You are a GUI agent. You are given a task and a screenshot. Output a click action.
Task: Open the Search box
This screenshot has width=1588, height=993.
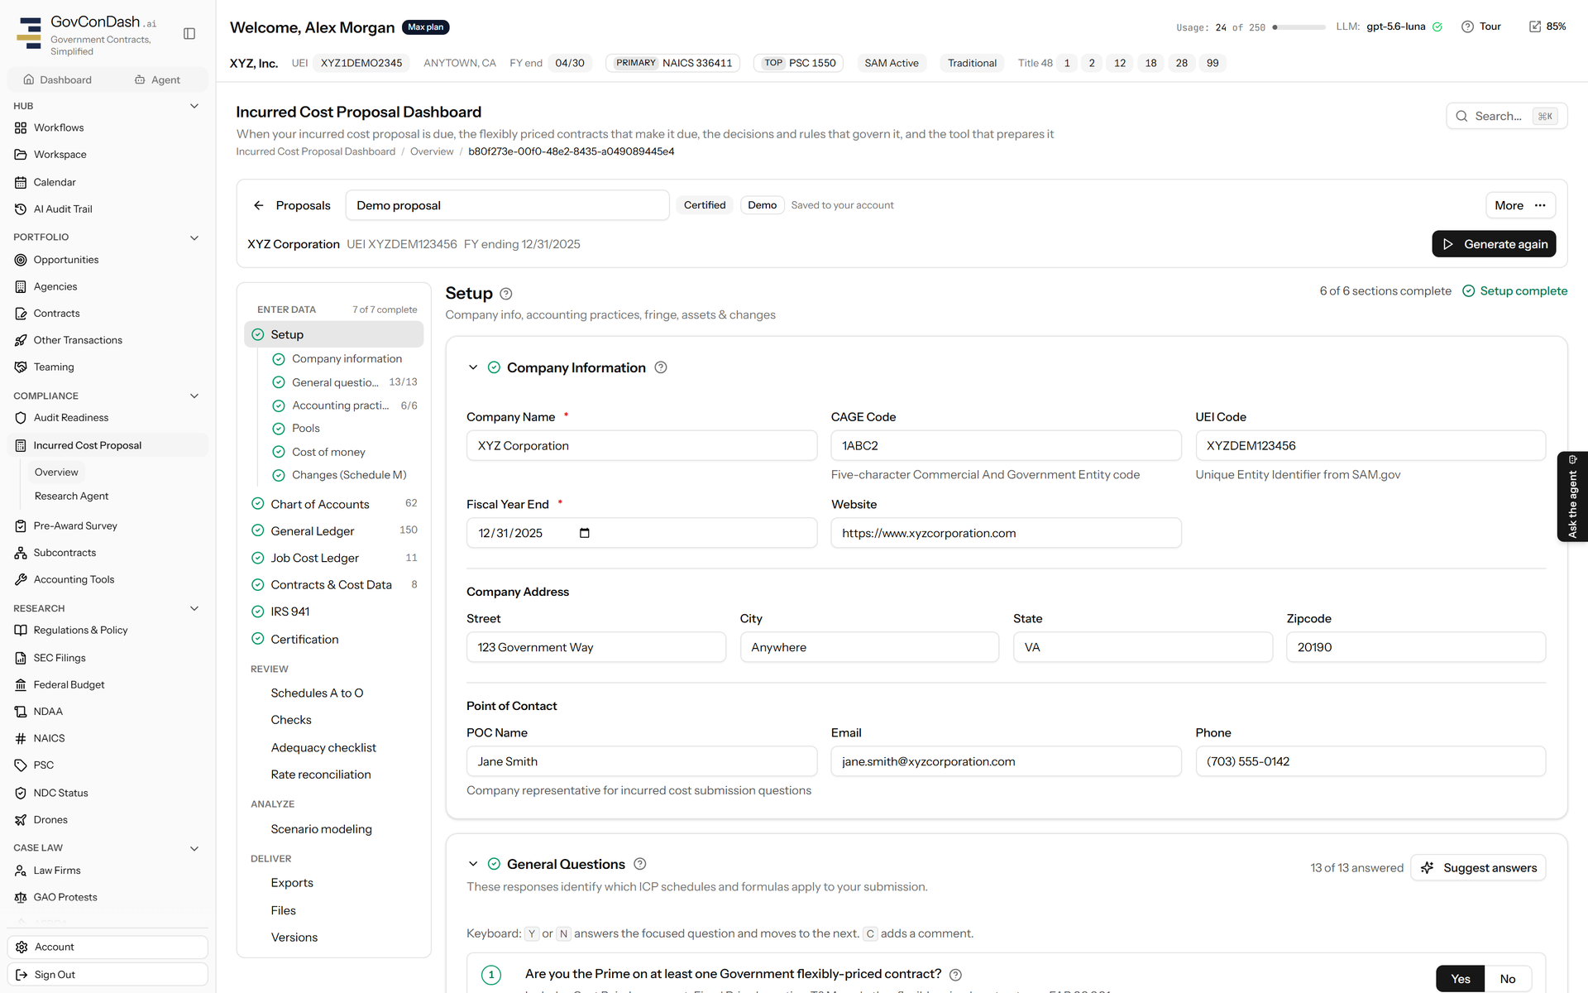point(1506,116)
